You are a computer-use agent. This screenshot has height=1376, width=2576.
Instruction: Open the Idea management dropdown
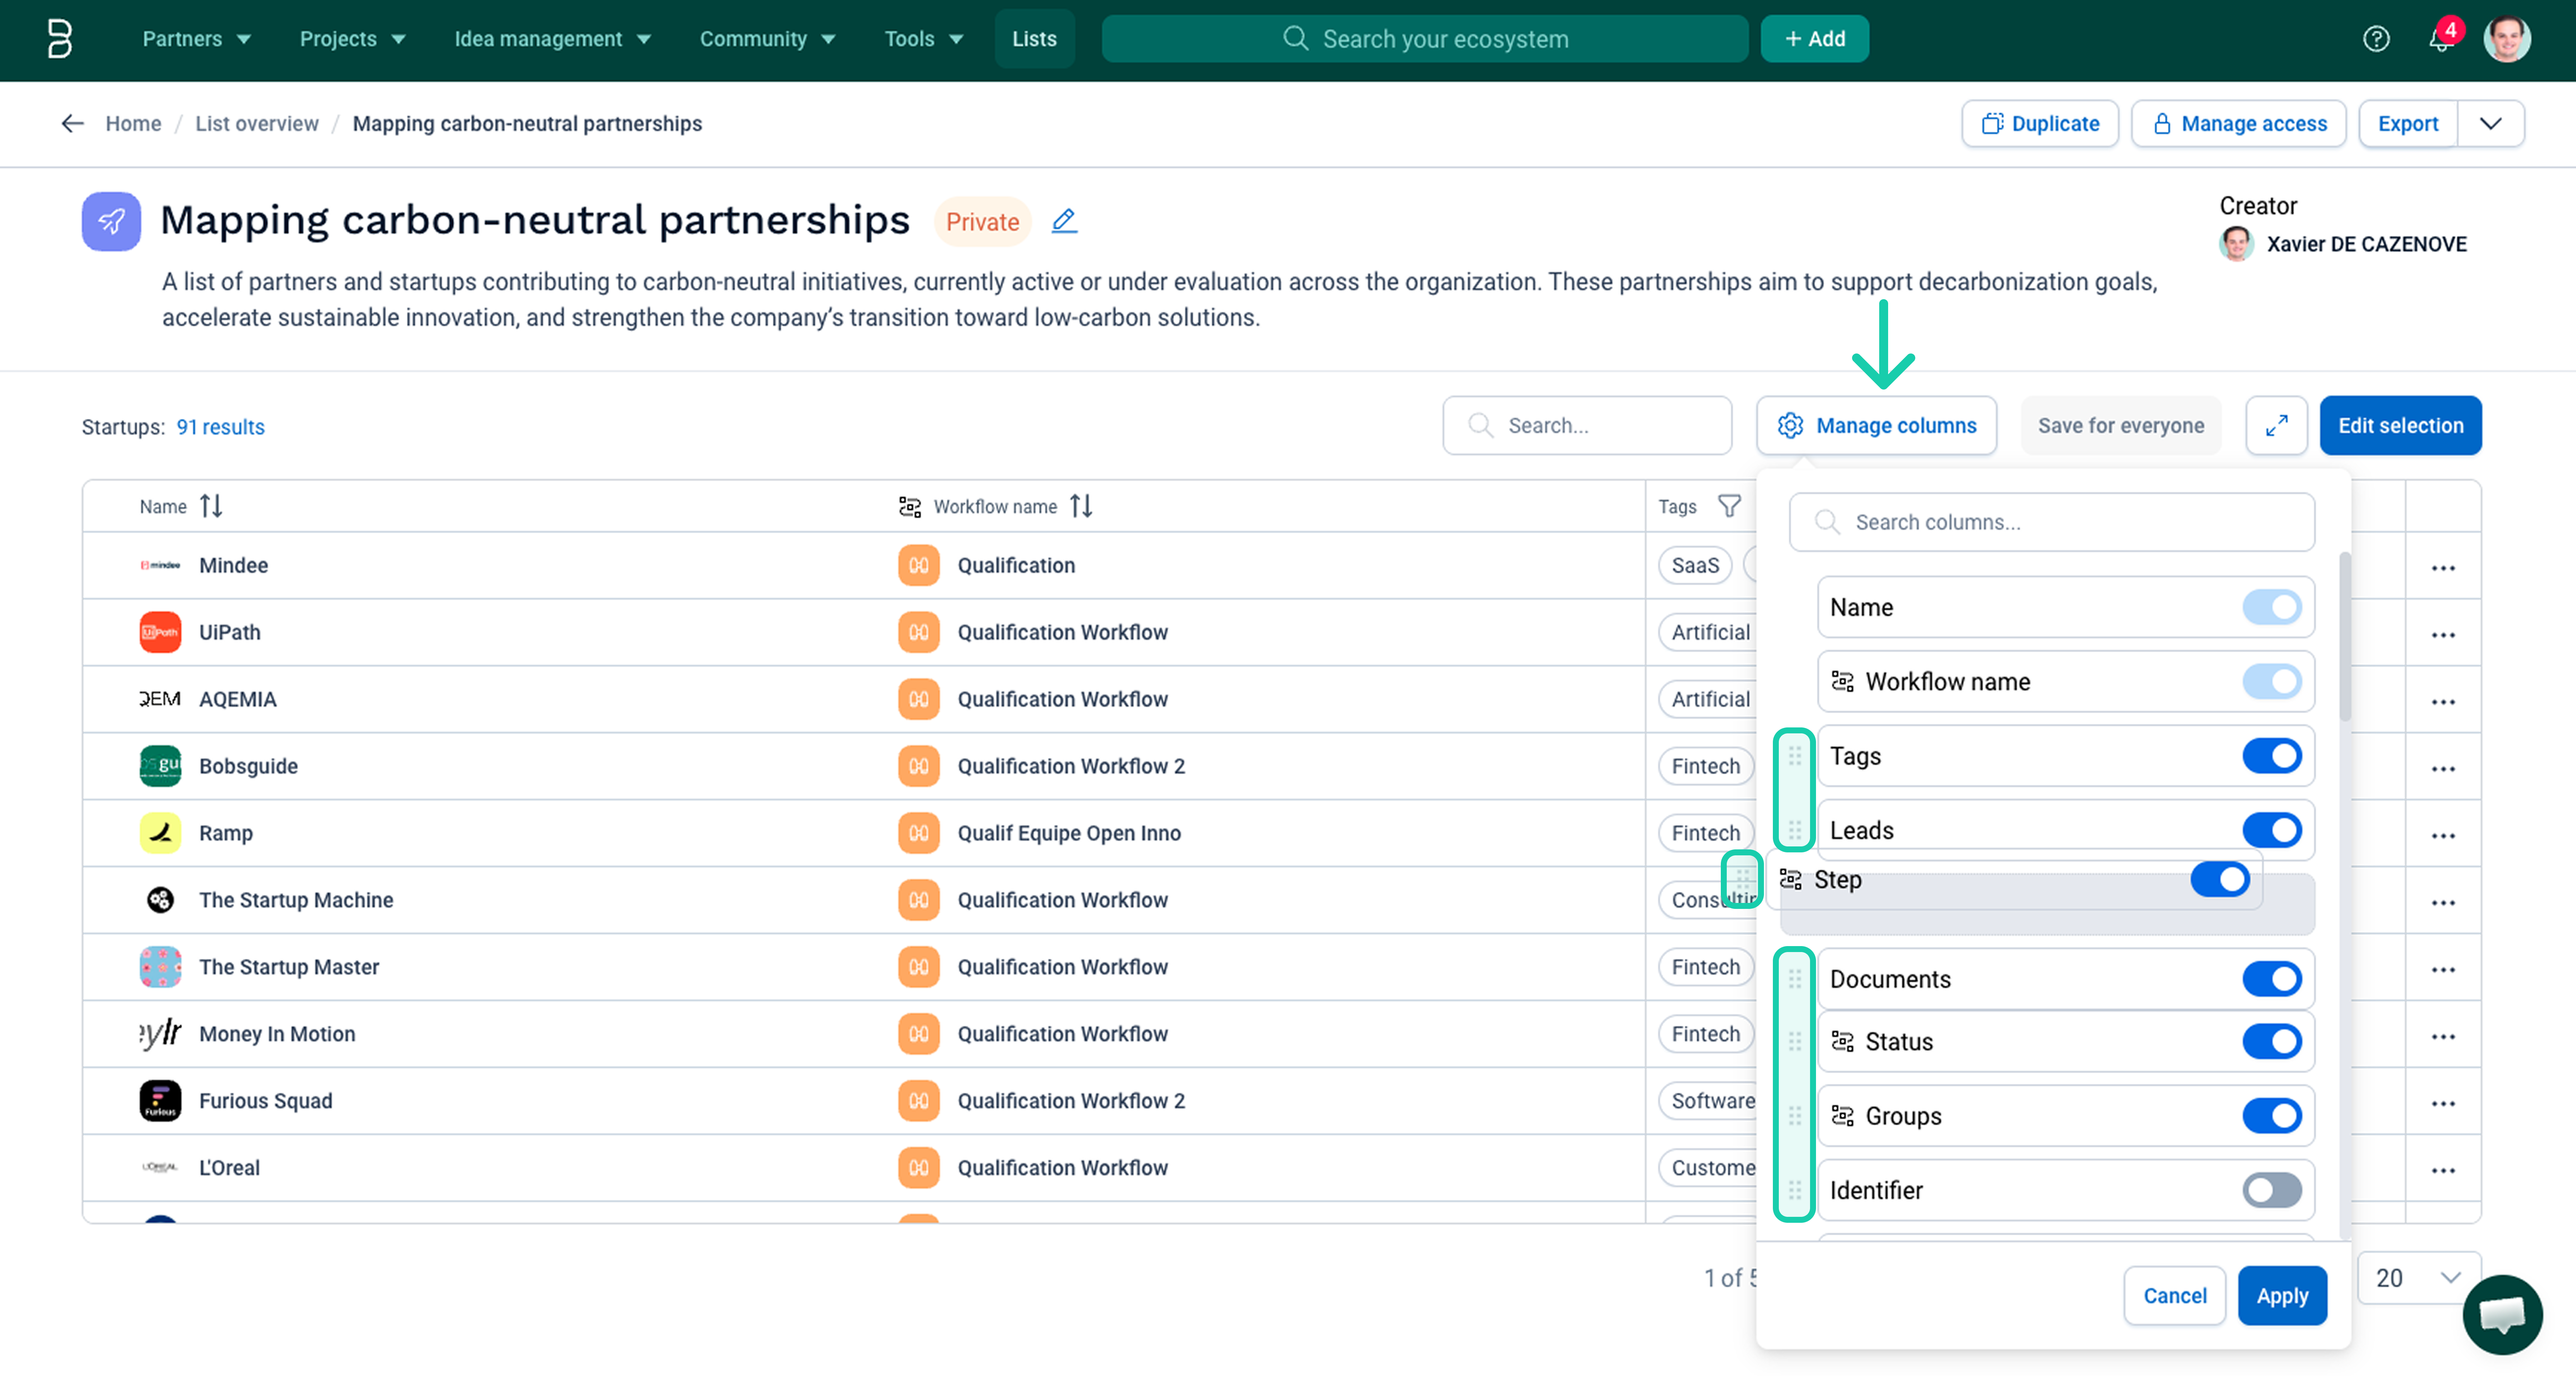click(553, 39)
